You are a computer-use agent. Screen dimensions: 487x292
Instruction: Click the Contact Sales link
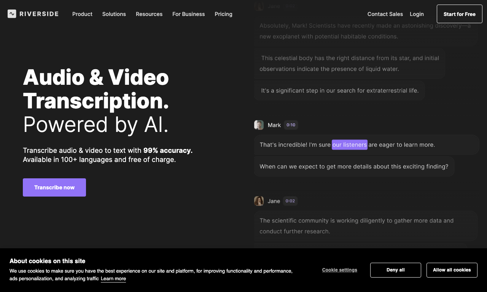pyautogui.click(x=385, y=14)
